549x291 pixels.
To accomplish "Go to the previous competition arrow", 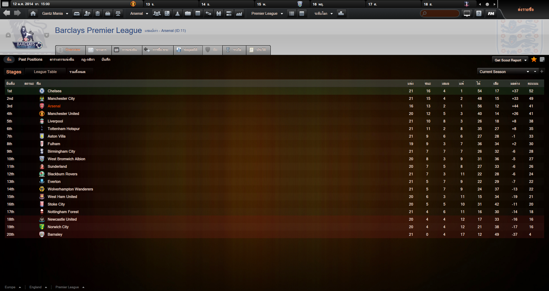I will click(8, 35).
